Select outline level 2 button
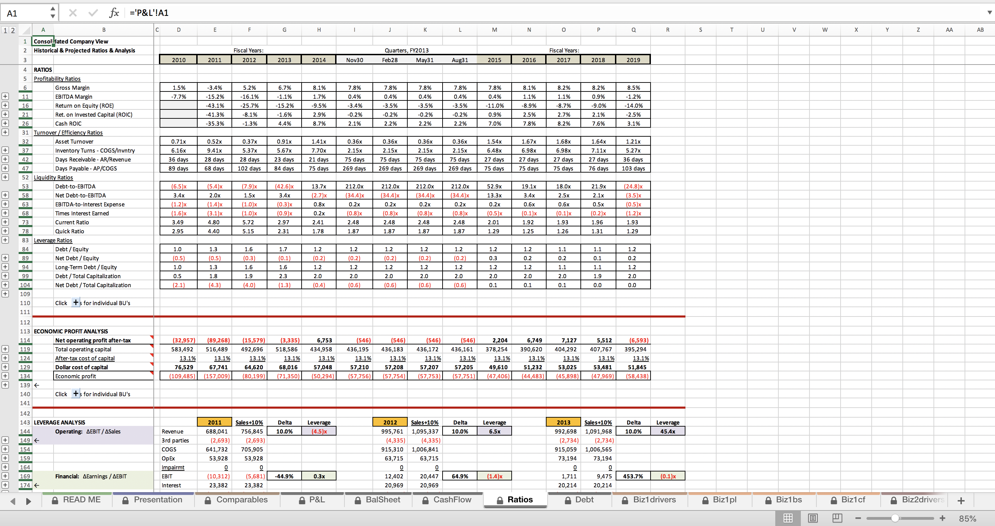 coord(13,30)
